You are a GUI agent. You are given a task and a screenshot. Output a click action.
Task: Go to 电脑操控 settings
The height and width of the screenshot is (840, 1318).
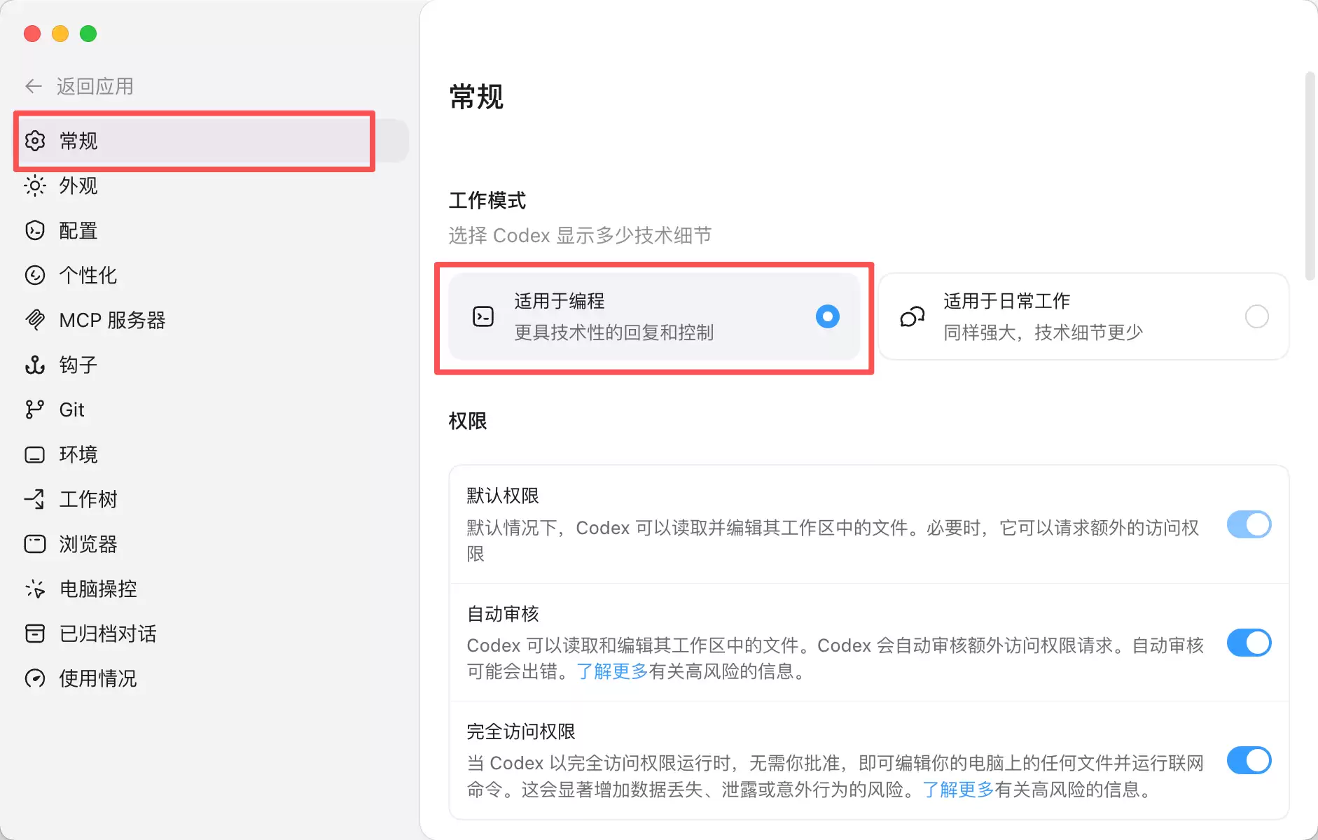click(x=210, y=589)
